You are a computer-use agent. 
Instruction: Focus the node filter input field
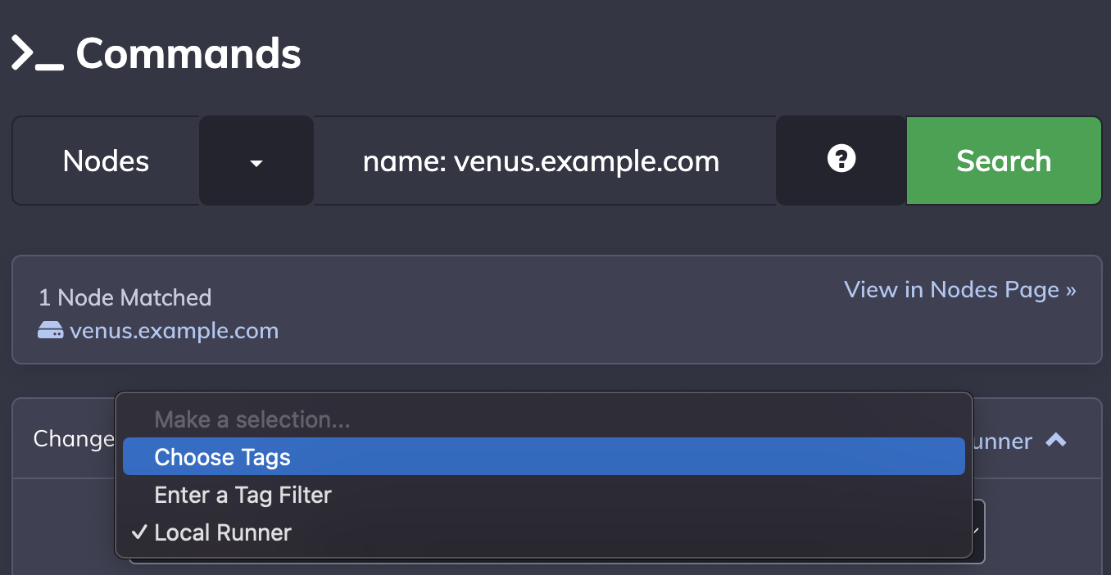544,161
